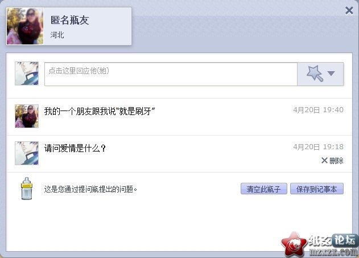The width and height of the screenshot is (359, 258).
Task: Click the 4月20日 19:40 timestamp
Action: click(x=318, y=110)
